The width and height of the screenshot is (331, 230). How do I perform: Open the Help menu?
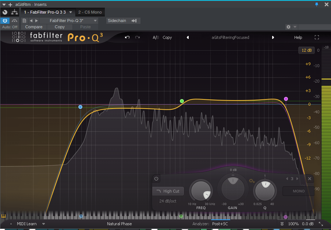coord(298,37)
